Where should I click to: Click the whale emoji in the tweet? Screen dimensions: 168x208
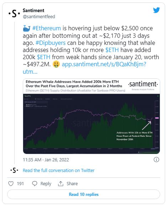point(27,28)
